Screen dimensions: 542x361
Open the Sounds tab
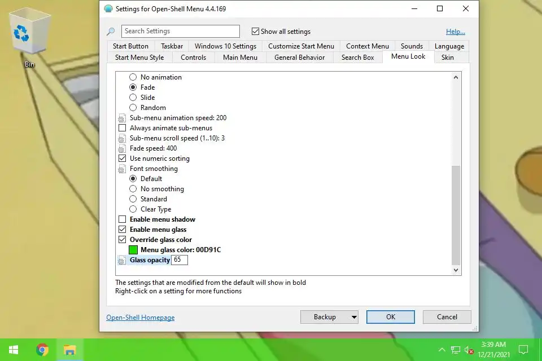(412, 46)
